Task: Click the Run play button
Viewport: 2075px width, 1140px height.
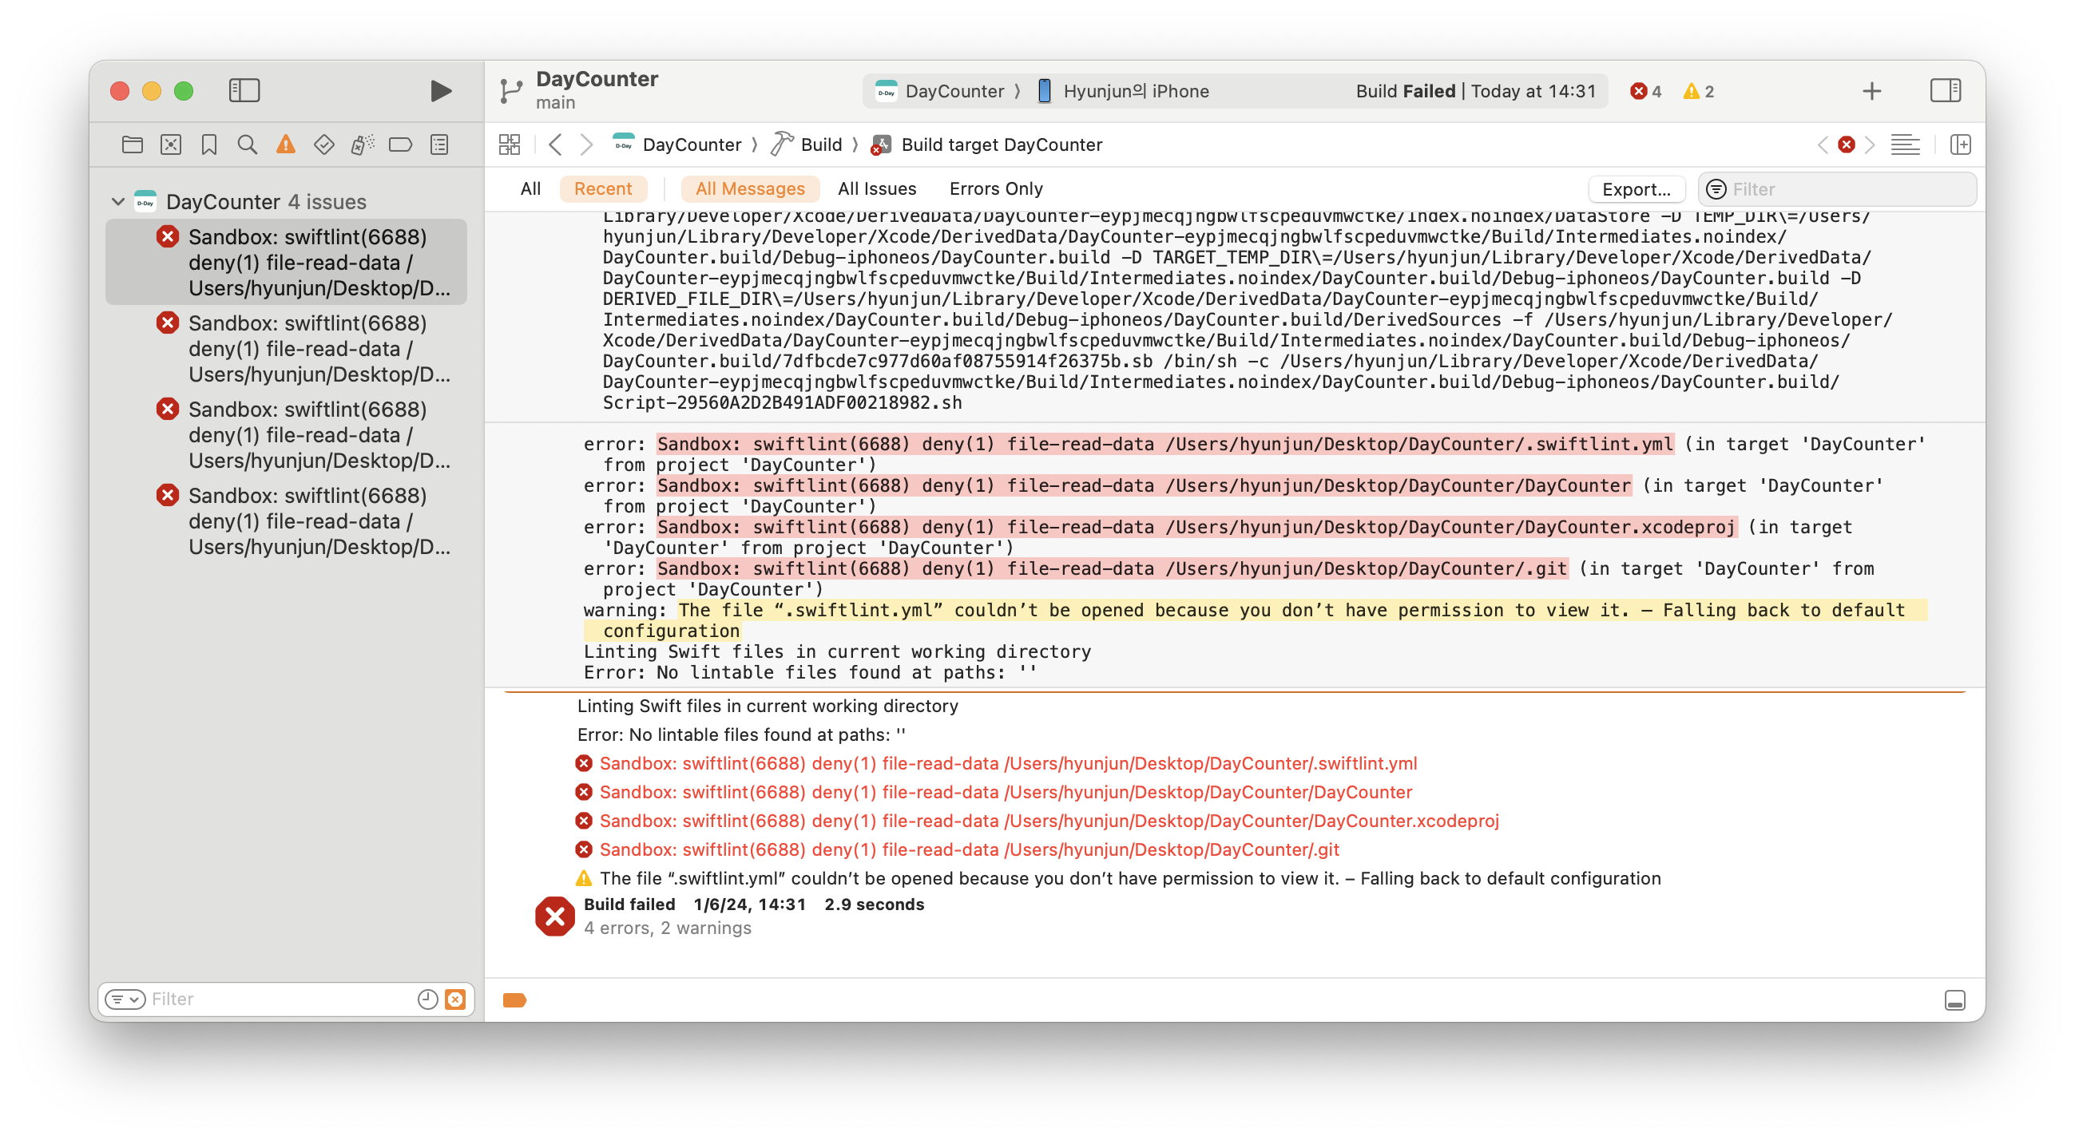Action: [x=440, y=91]
